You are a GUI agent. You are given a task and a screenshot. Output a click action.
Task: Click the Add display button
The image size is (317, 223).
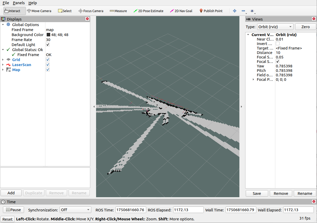(11, 193)
